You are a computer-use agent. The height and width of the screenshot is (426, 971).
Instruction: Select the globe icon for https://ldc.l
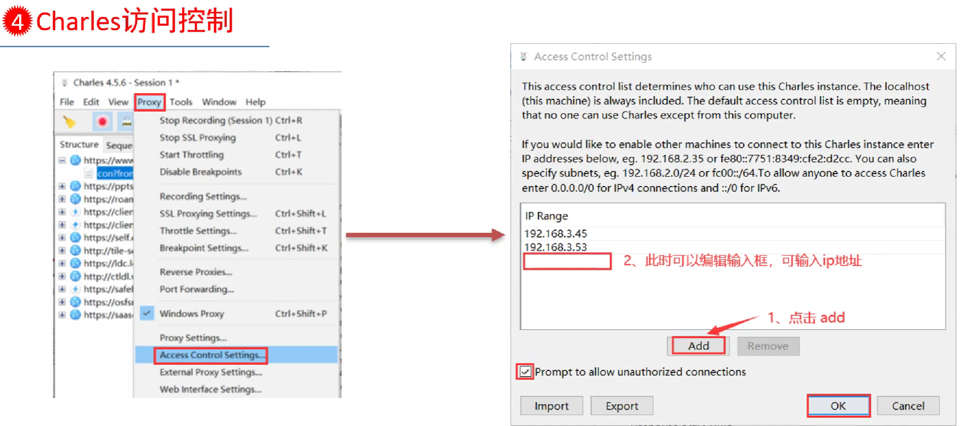pyautogui.click(x=76, y=264)
